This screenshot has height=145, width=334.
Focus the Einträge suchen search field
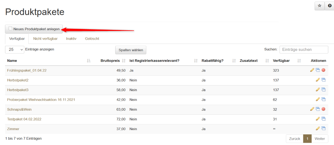tap(304, 50)
